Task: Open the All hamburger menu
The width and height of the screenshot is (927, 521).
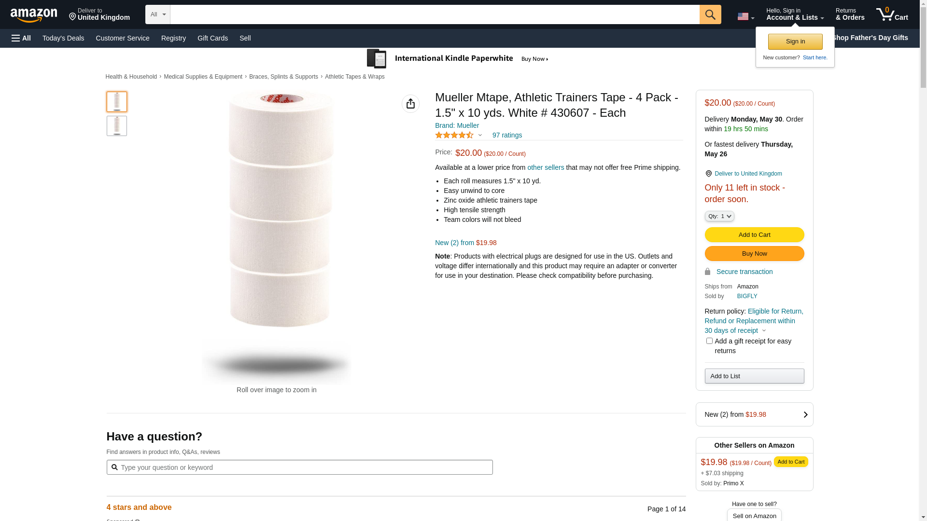Action: [x=21, y=38]
